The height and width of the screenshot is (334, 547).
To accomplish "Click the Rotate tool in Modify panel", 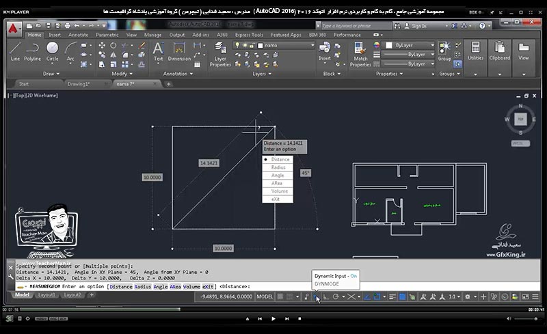I will 114,45.
